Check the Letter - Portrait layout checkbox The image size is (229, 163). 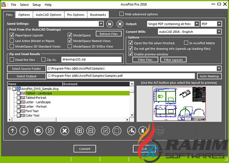click(x=19, y=107)
